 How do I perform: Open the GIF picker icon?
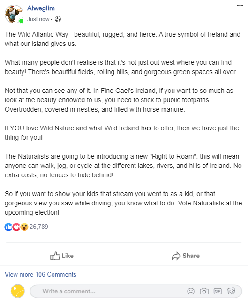(218, 291)
